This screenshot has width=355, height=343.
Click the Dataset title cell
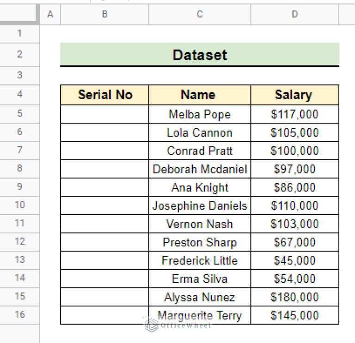point(200,55)
